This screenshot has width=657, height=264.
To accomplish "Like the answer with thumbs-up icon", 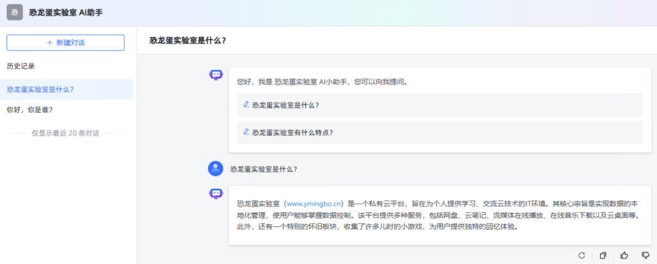I will click(624, 255).
